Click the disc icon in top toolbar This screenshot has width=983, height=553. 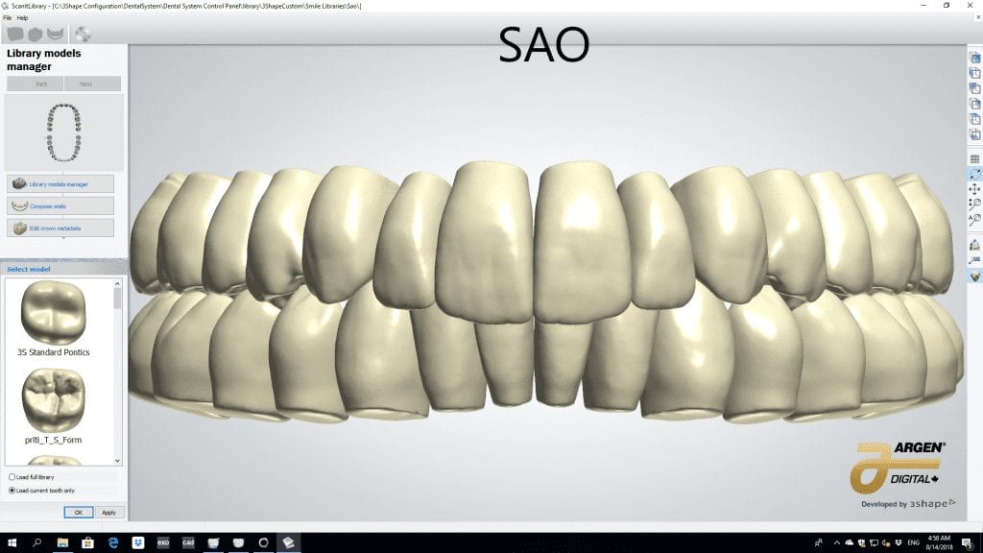(83, 34)
